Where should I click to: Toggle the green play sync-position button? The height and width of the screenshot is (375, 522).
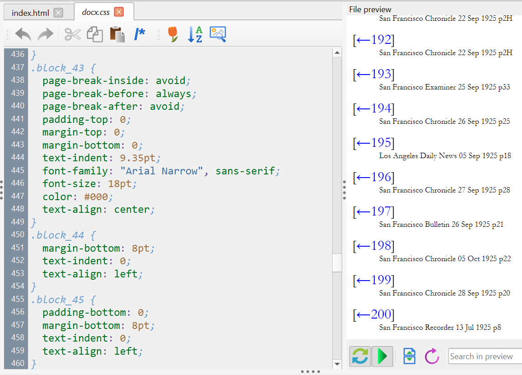click(382, 356)
